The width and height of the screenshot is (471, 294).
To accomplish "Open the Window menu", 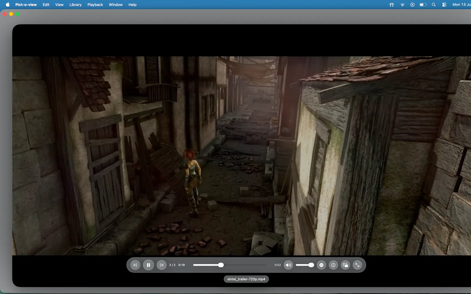I will tap(116, 5).
